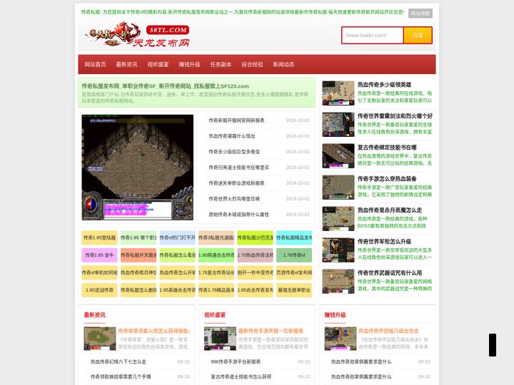Click the 传奇1.76精品版本 tag
This screenshot has width=514, height=385.
click(216, 290)
